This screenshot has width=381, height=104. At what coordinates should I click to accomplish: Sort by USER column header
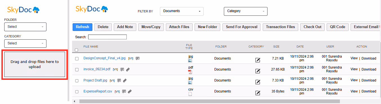click(330, 47)
